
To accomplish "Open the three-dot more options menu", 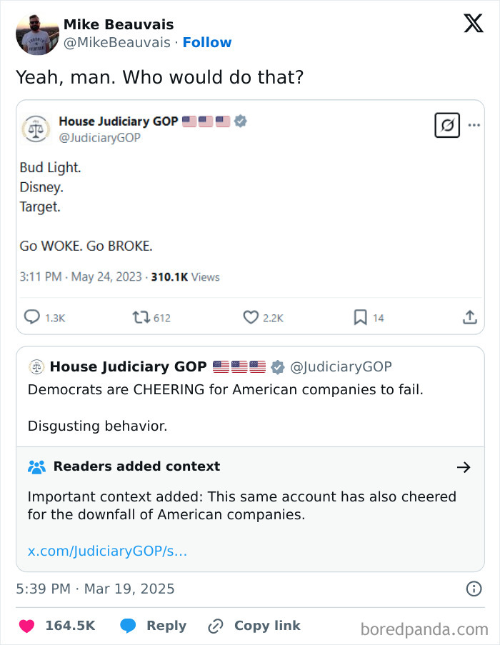I will 474,125.
